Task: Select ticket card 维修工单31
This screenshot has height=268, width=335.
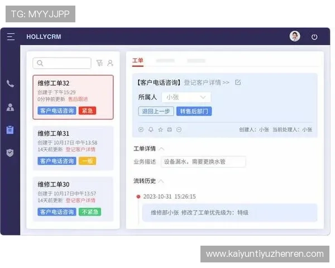Action: tap(73, 148)
